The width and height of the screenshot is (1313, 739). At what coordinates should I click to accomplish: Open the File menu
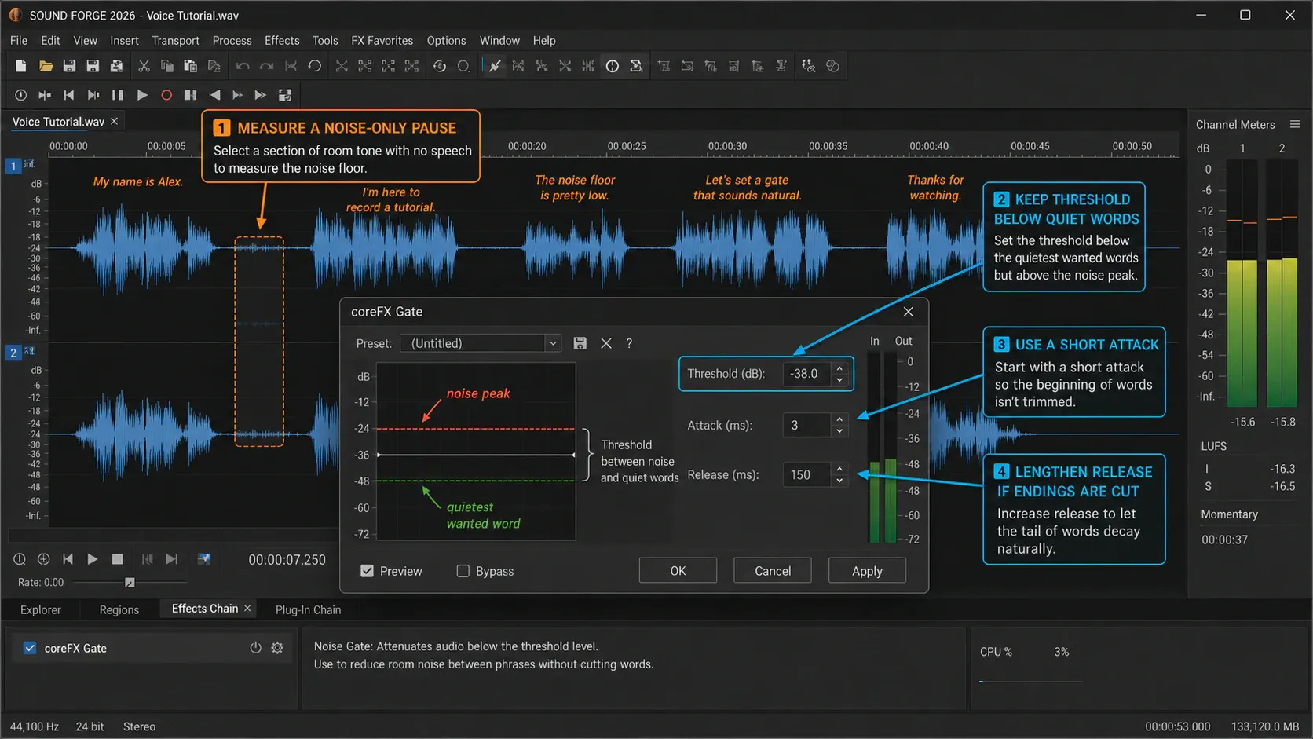coord(19,41)
